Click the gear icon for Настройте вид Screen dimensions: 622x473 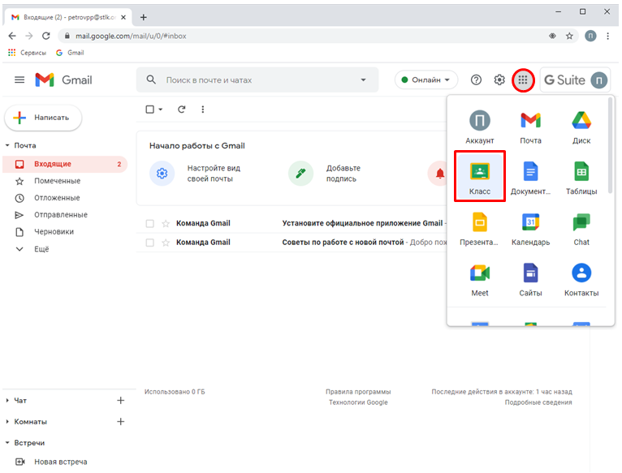[162, 174]
